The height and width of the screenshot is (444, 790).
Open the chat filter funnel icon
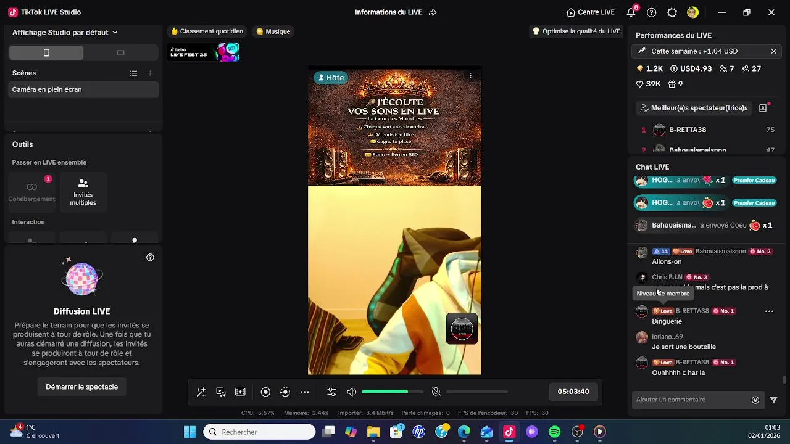773,400
